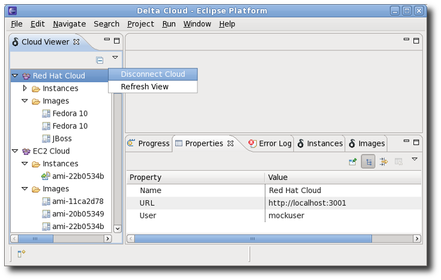Image resolution: width=441 pixels, height=280 pixels.
Task: Expand Instances folder under Red Hat Cloud
Action: point(25,88)
